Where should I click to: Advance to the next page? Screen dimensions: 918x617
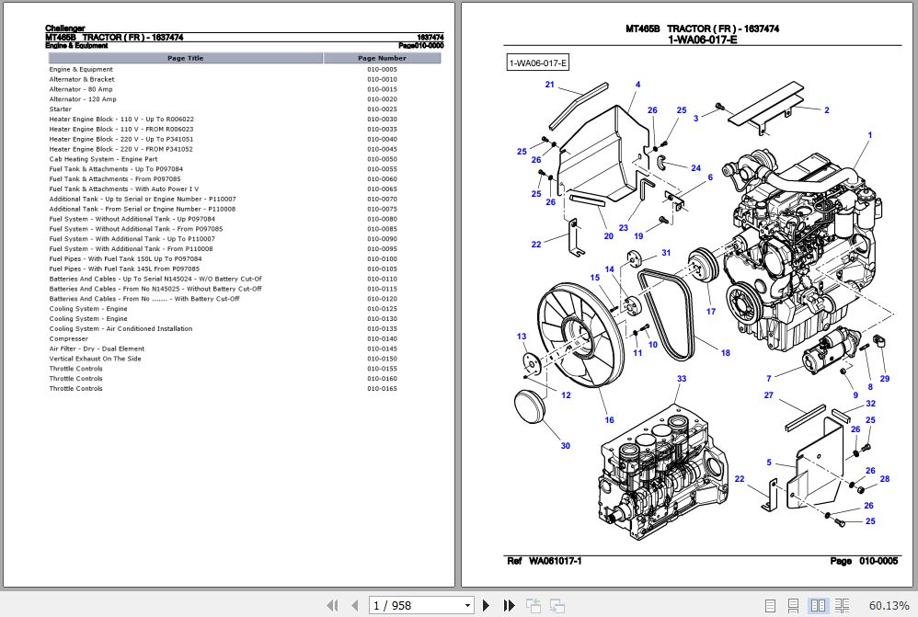click(487, 605)
